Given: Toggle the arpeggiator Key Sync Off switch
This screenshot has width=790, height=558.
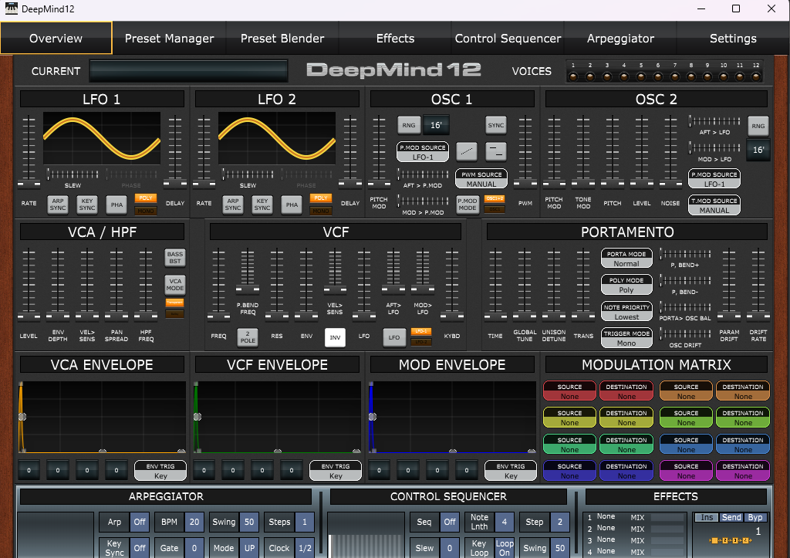Looking at the screenshot, I should [140, 548].
